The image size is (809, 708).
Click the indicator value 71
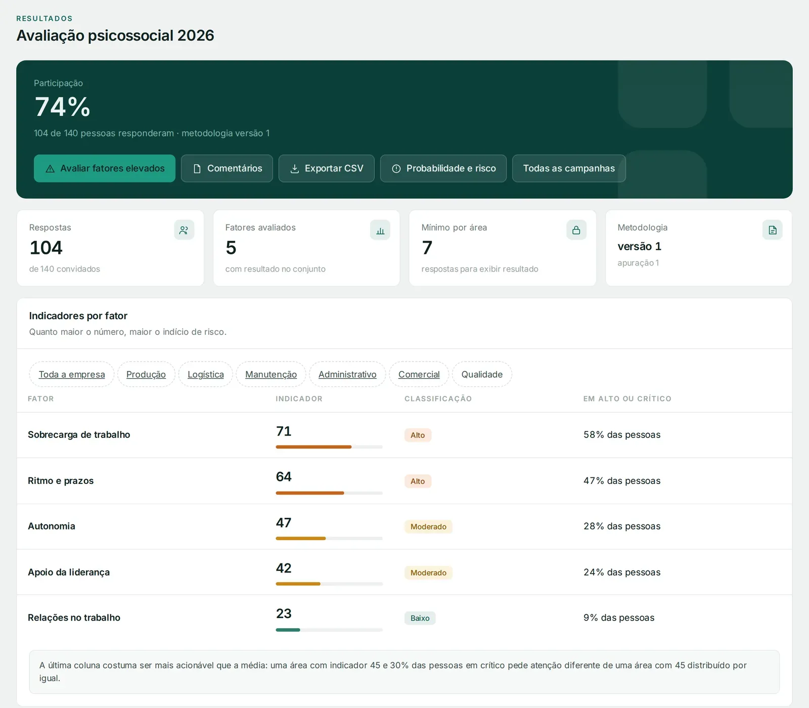pyautogui.click(x=284, y=431)
